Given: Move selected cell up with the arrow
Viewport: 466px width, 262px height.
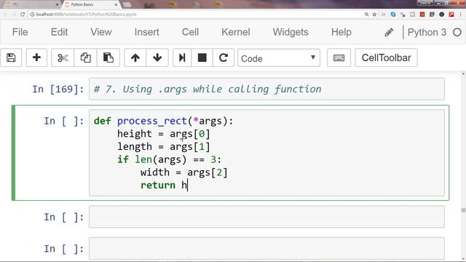Looking at the screenshot, I should click(x=135, y=57).
